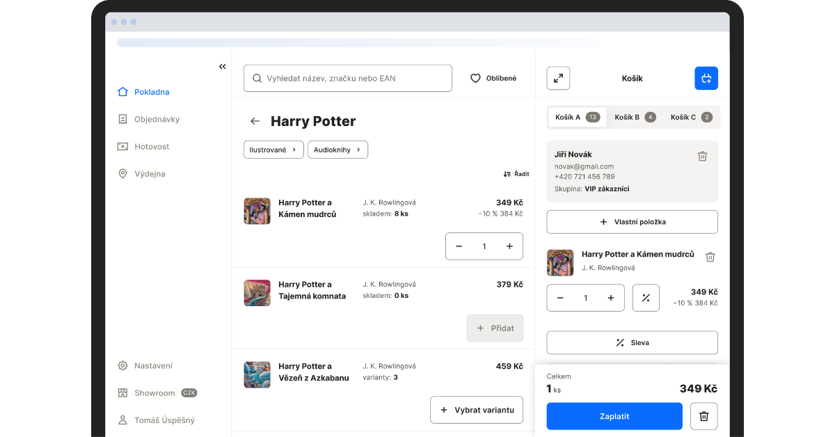Switch to Košík A tab
The height and width of the screenshot is (437, 835).
pos(577,117)
